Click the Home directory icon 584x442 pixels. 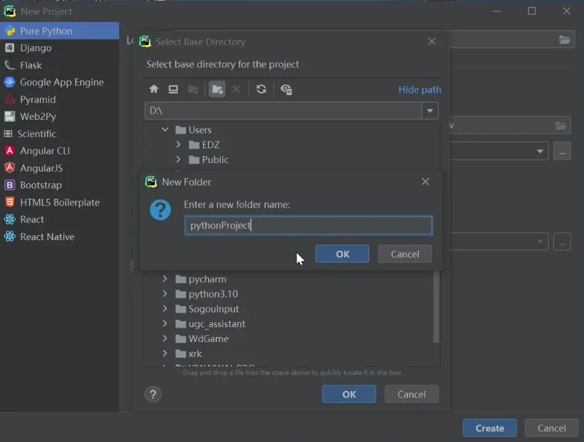pyautogui.click(x=154, y=90)
